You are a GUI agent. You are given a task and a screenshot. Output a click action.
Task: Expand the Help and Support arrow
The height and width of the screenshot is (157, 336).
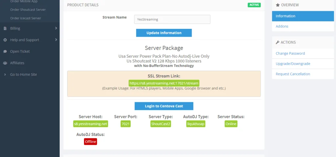pos(56,40)
